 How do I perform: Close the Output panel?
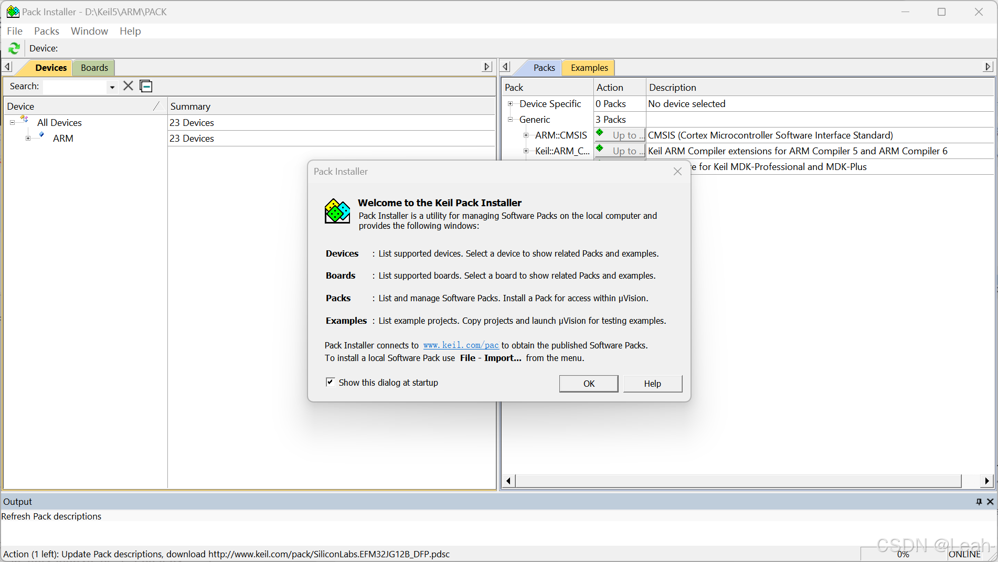(x=990, y=502)
